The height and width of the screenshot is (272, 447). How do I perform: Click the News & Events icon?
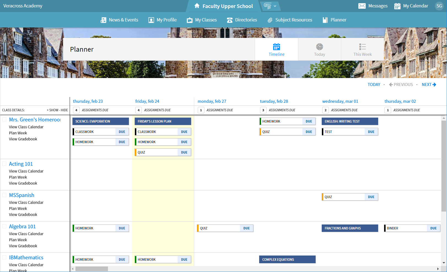click(x=104, y=20)
